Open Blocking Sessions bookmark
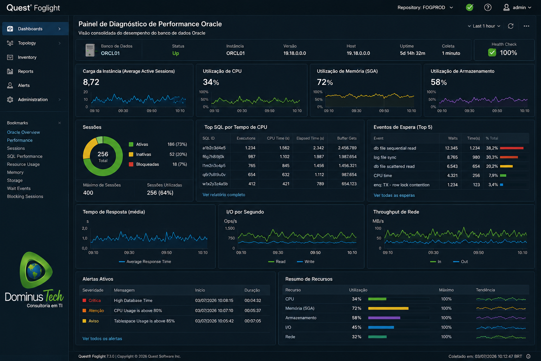Image resolution: width=541 pixels, height=361 pixels. click(x=25, y=196)
